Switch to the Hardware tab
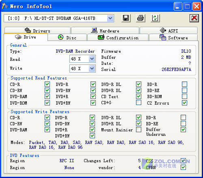 click(x=105, y=30)
